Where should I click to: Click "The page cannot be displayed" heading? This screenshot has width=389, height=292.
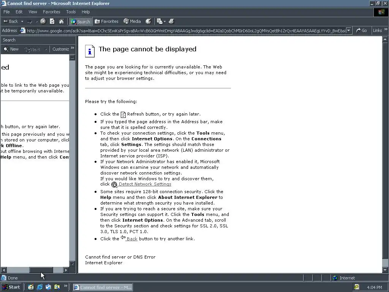[147, 49]
